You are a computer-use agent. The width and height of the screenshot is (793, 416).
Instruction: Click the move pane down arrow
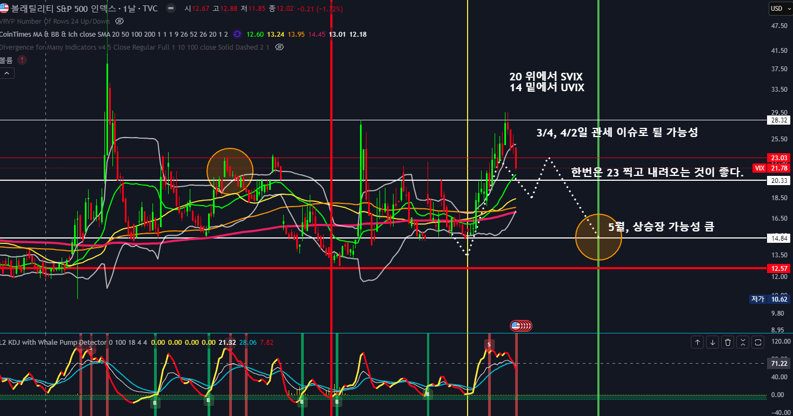click(x=712, y=342)
